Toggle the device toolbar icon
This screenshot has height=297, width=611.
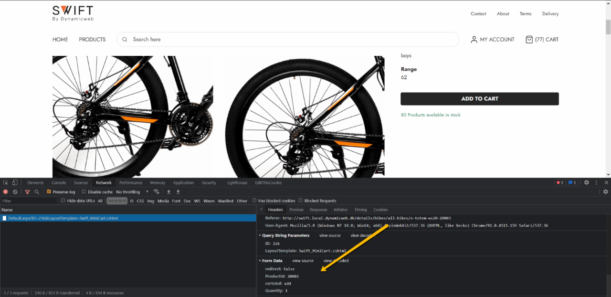[x=15, y=182]
